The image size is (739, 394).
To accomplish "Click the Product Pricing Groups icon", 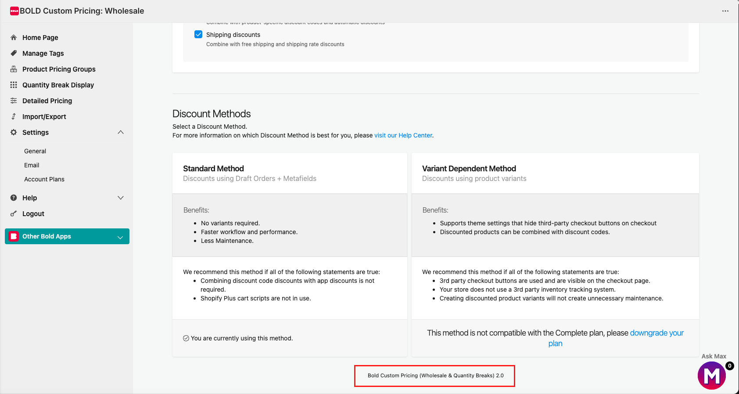I will click(14, 69).
